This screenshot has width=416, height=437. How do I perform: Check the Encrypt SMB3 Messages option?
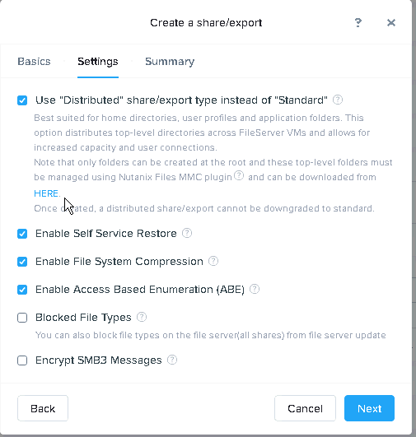click(x=22, y=360)
